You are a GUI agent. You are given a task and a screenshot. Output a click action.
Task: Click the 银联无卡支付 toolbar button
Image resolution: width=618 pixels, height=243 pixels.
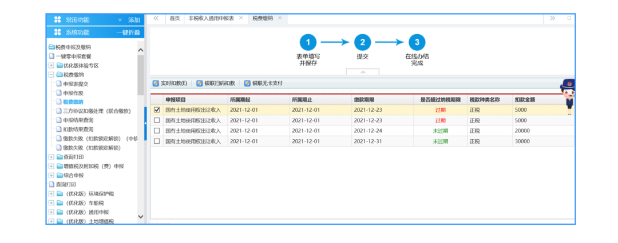(x=263, y=83)
